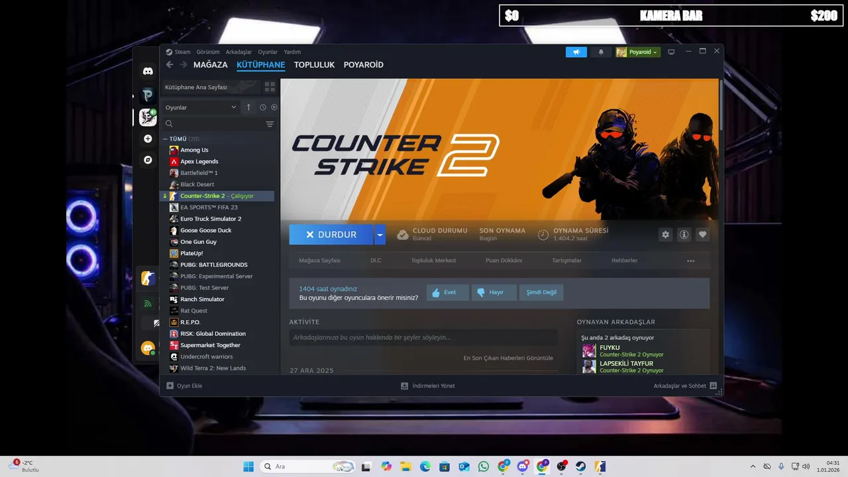The height and width of the screenshot is (477, 848).
Task: Go forward with Steam forward arrow
Action: point(183,65)
